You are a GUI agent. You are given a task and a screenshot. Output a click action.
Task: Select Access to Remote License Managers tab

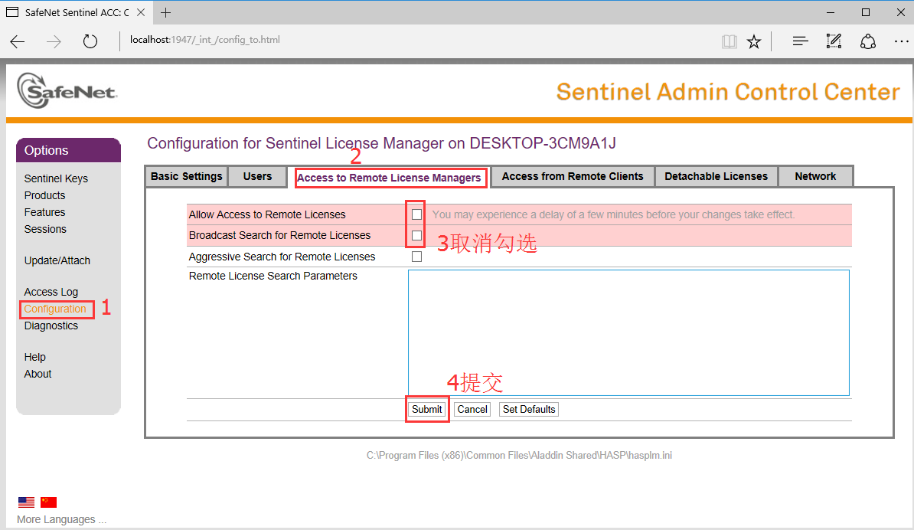(390, 177)
